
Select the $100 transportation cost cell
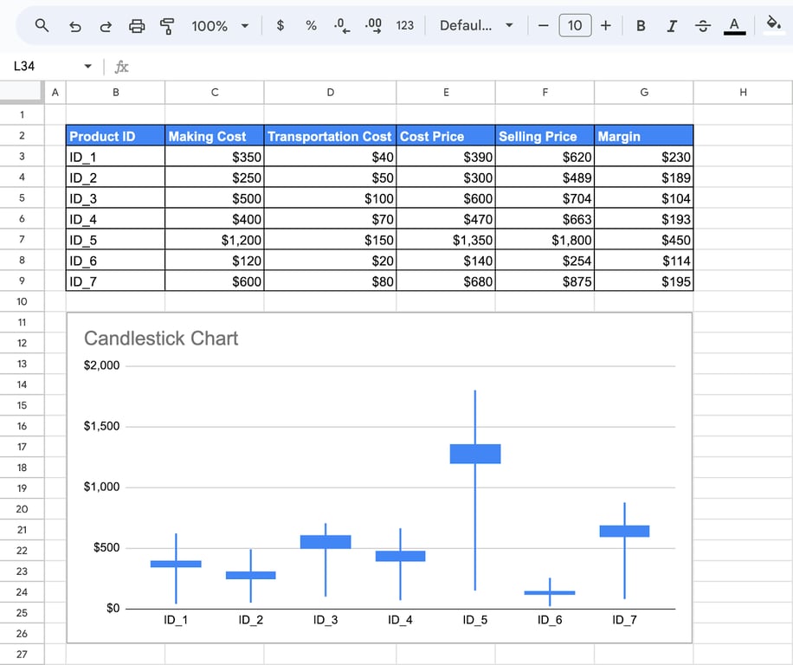pos(330,198)
